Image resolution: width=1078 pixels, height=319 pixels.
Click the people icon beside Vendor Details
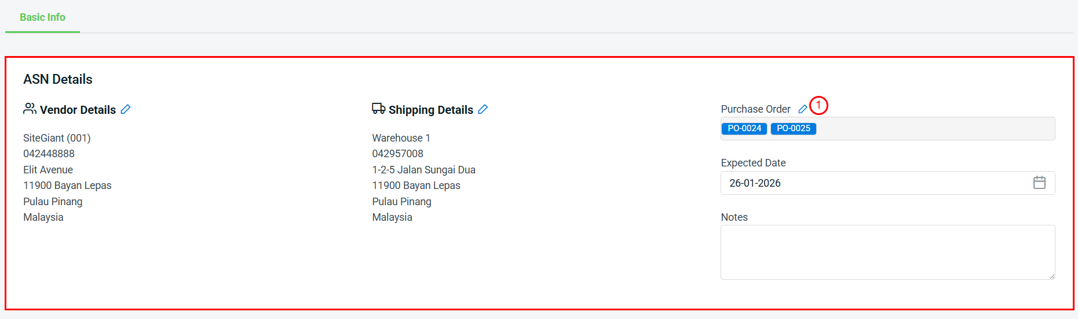(30, 109)
